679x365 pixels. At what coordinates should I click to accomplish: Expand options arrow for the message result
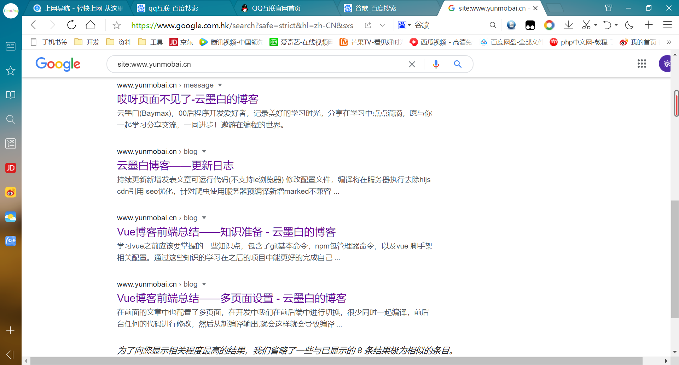pos(220,85)
